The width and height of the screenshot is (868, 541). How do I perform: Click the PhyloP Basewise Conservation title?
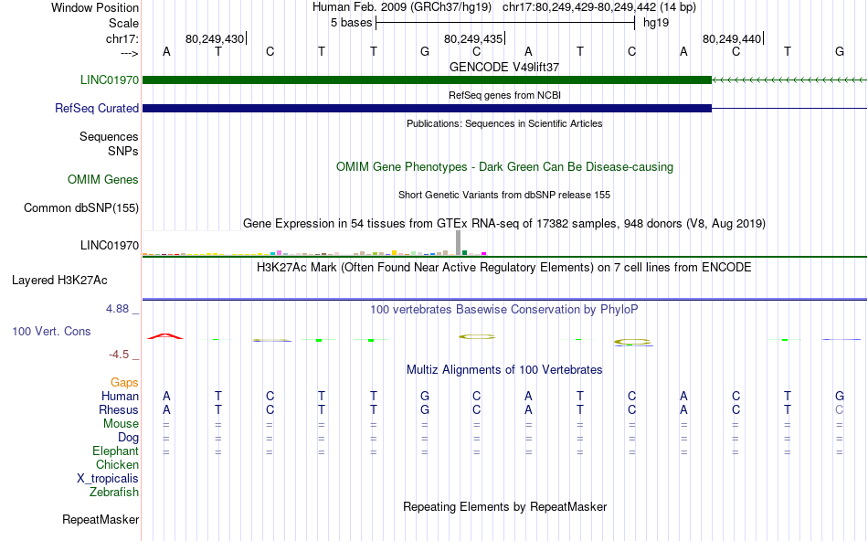504,310
